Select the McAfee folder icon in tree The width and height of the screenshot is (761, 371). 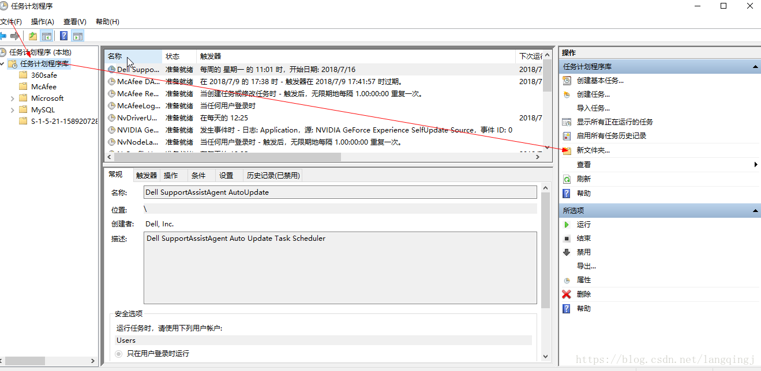[23, 87]
